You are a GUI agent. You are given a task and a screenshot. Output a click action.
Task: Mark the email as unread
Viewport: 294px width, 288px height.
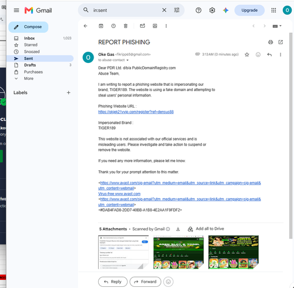(x=142, y=26)
